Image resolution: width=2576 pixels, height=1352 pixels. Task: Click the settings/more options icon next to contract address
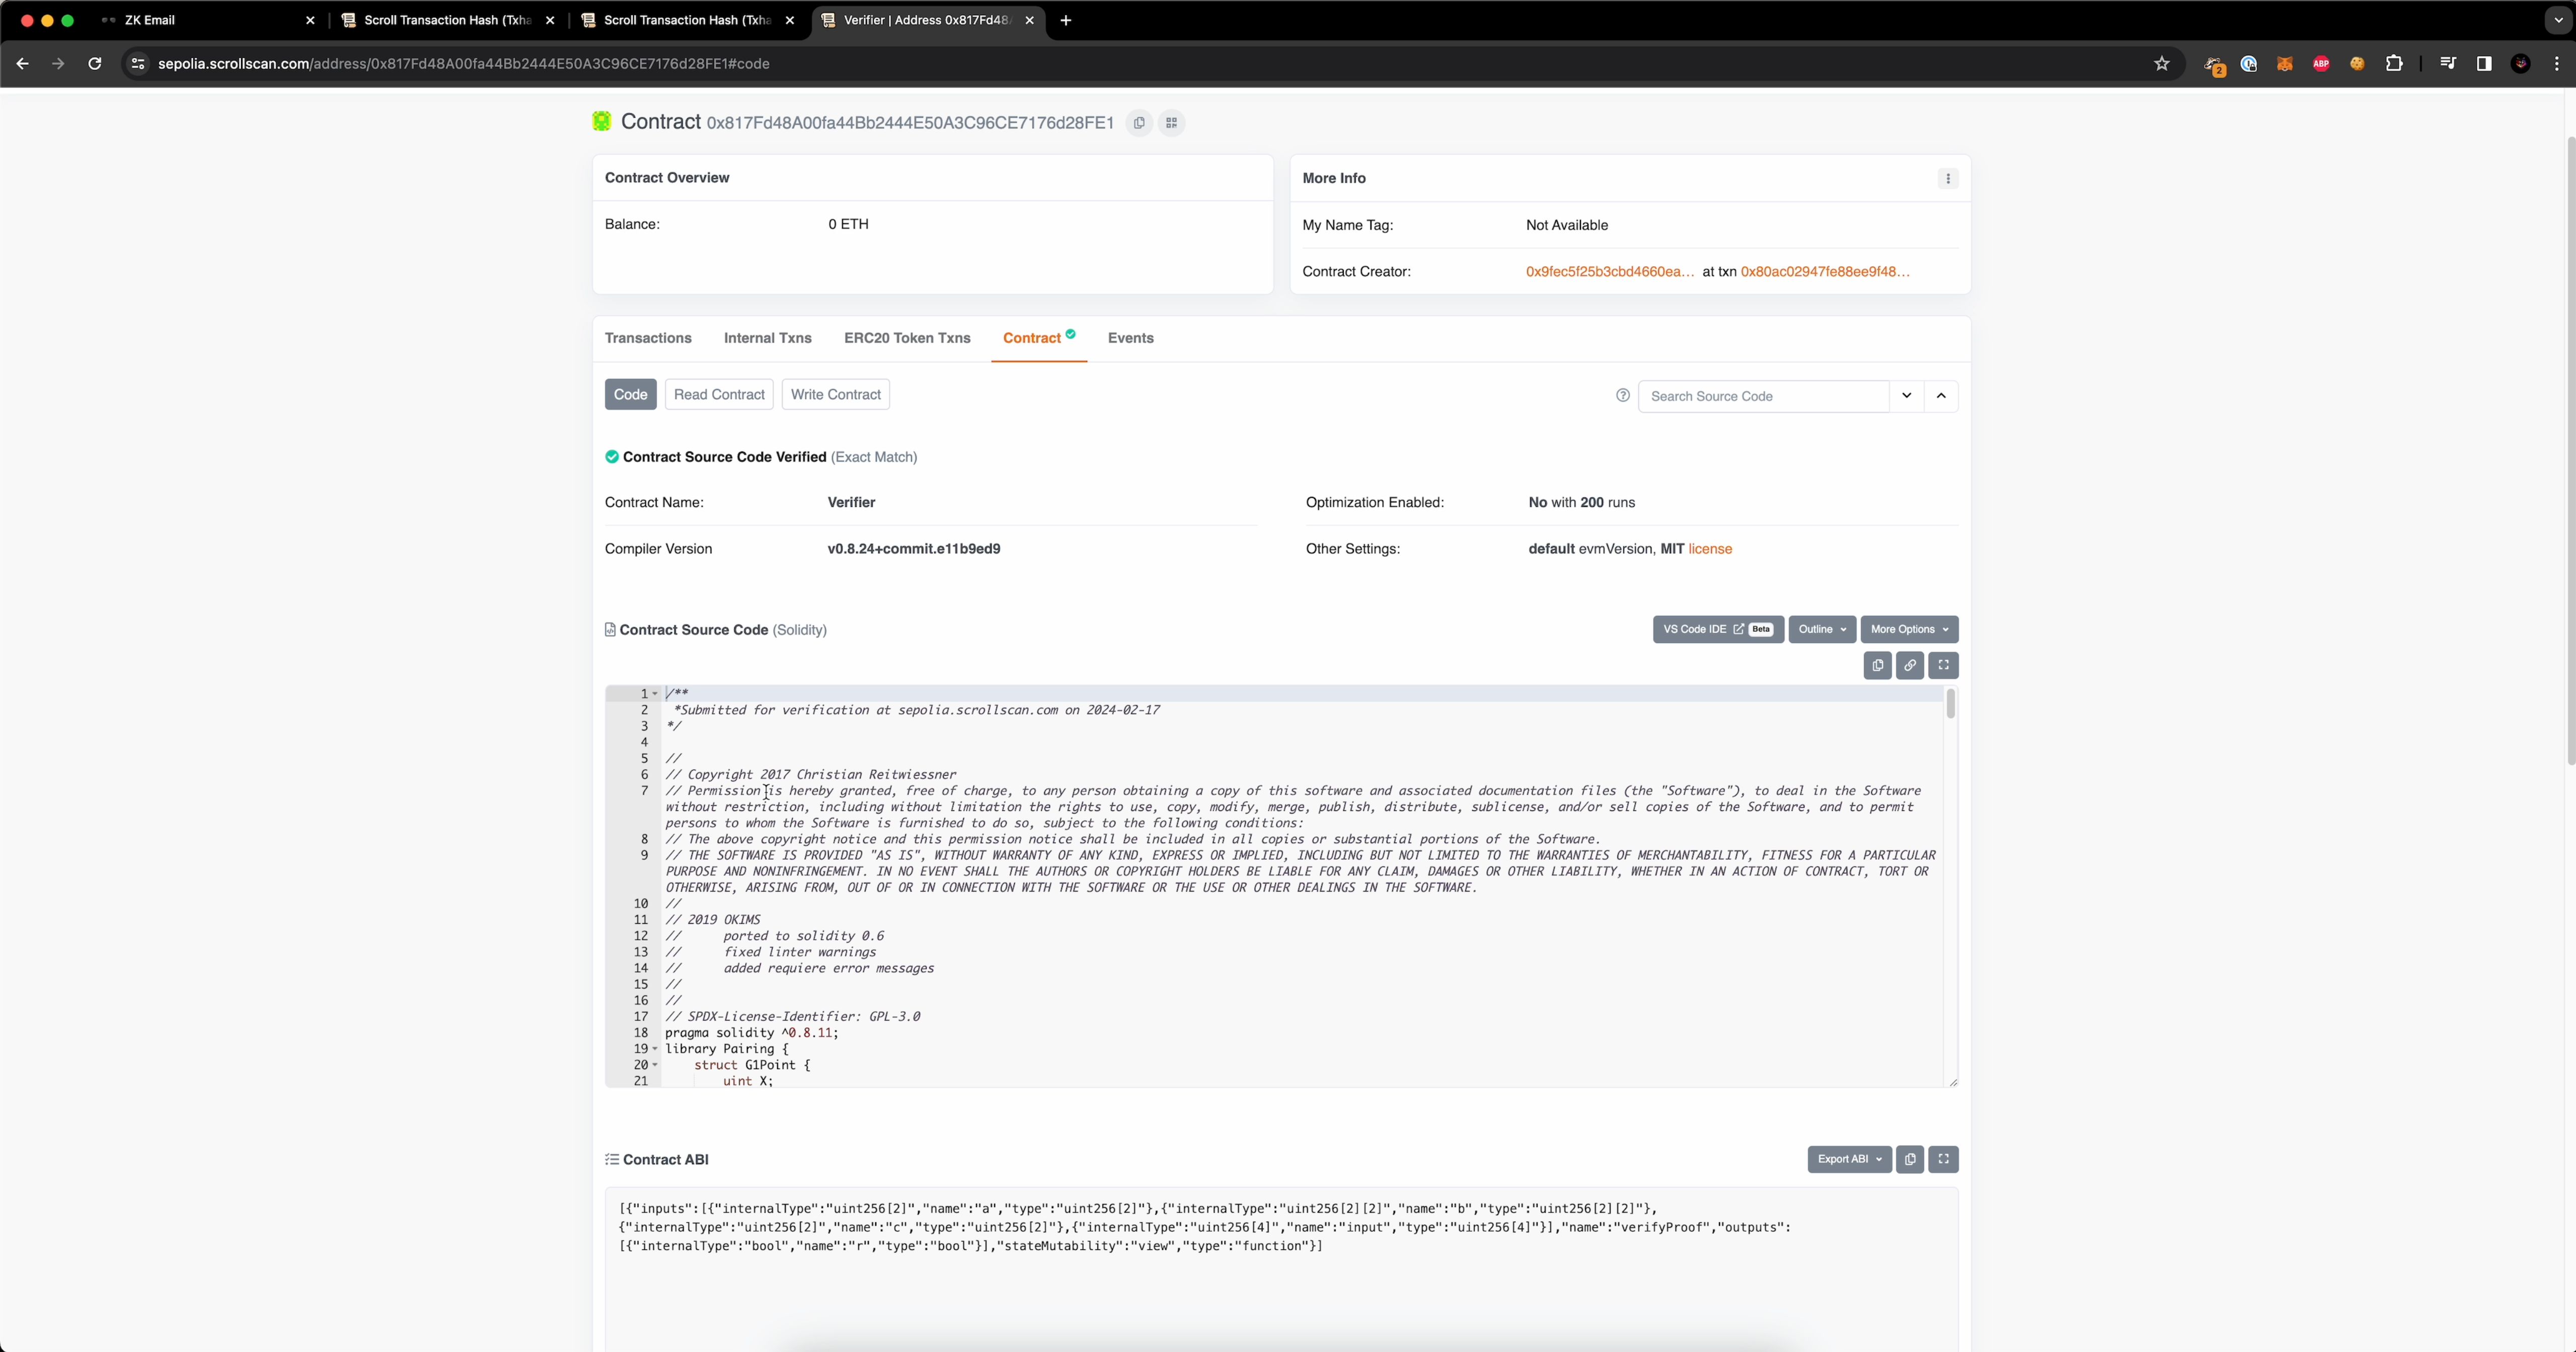point(1174,121)
